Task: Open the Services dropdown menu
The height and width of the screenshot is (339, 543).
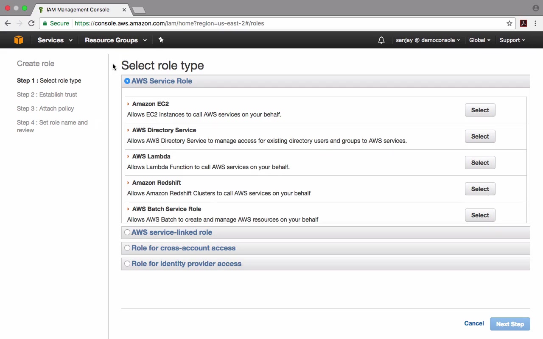Action: (55, 40)
